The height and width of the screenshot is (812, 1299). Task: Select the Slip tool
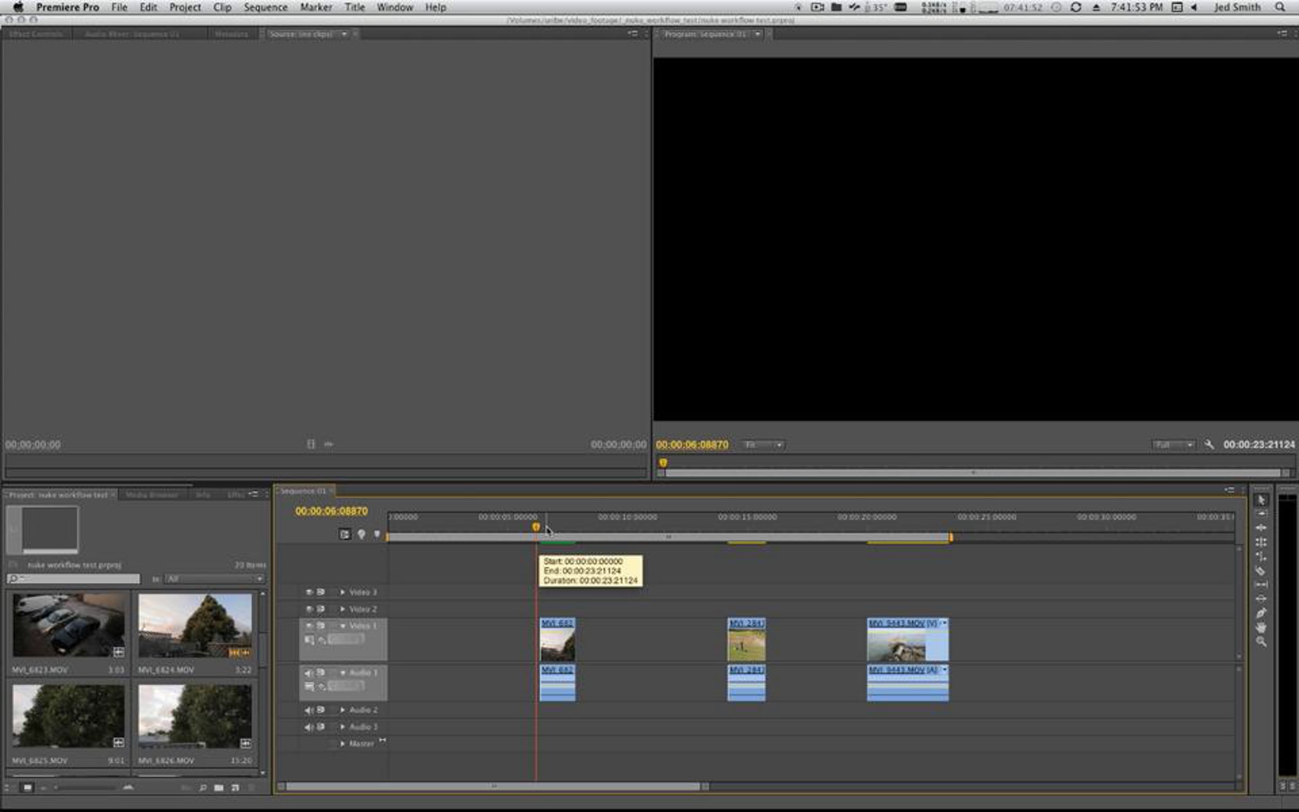[x=1261, y=585]
